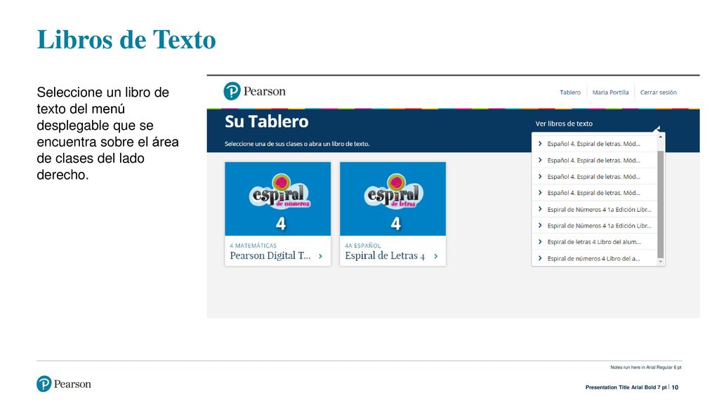Click the 4A ESPAÑOL class label

point(363,245)
